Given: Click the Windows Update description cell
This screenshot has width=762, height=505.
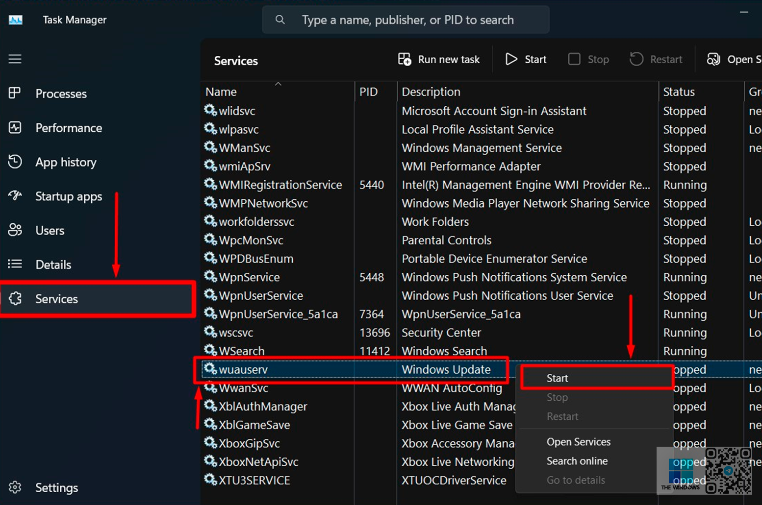Looking at the screenshot, I should click(446, 369).
